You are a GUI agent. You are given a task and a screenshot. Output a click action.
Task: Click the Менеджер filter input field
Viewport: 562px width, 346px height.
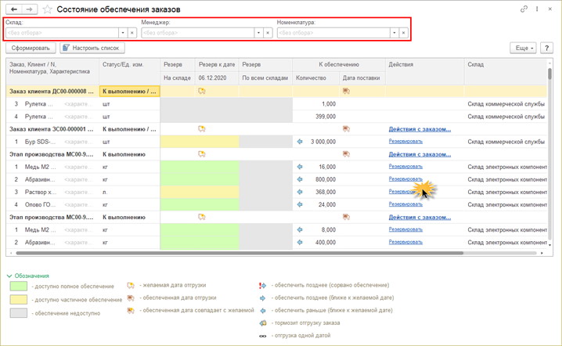(x=197, y=33)
